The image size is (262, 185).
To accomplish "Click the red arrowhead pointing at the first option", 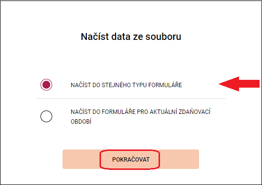I will pyautogui.click(x=229, y=84).
